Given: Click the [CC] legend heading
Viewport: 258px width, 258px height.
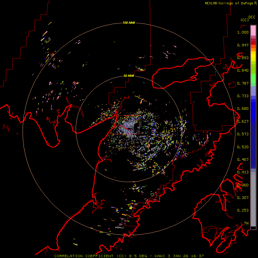Looking at the screenshot, I should 245,20.
